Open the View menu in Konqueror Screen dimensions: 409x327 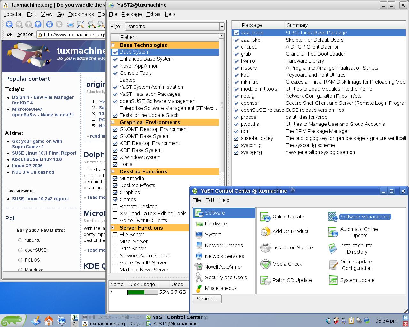pyautogui.click(x=47, y=14)
